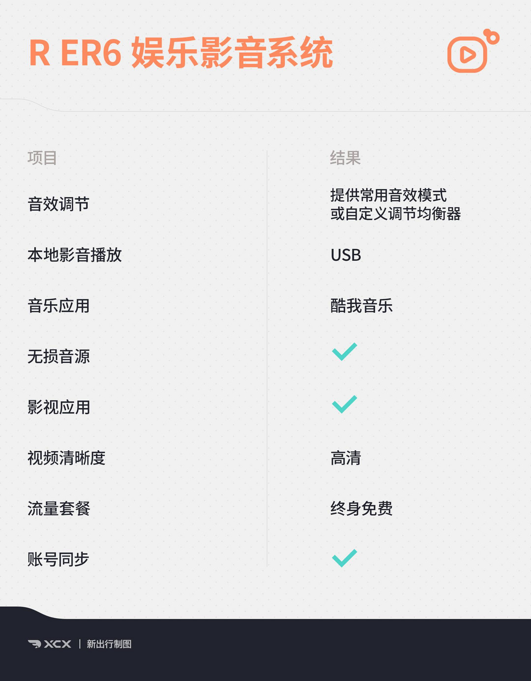This screenshot has height=681, width=531.
Task: Click the checkmark beside 影视应用
Action: 345,404
